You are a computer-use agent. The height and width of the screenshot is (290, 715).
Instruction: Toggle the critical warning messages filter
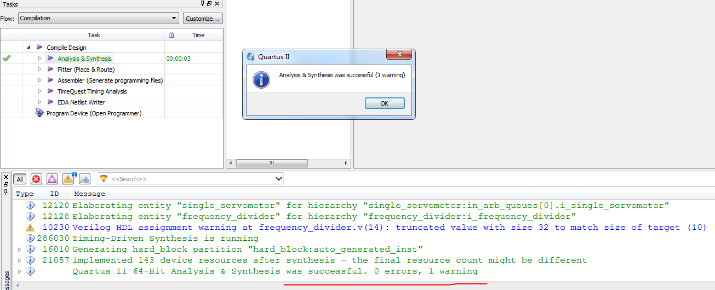(52, 179)
